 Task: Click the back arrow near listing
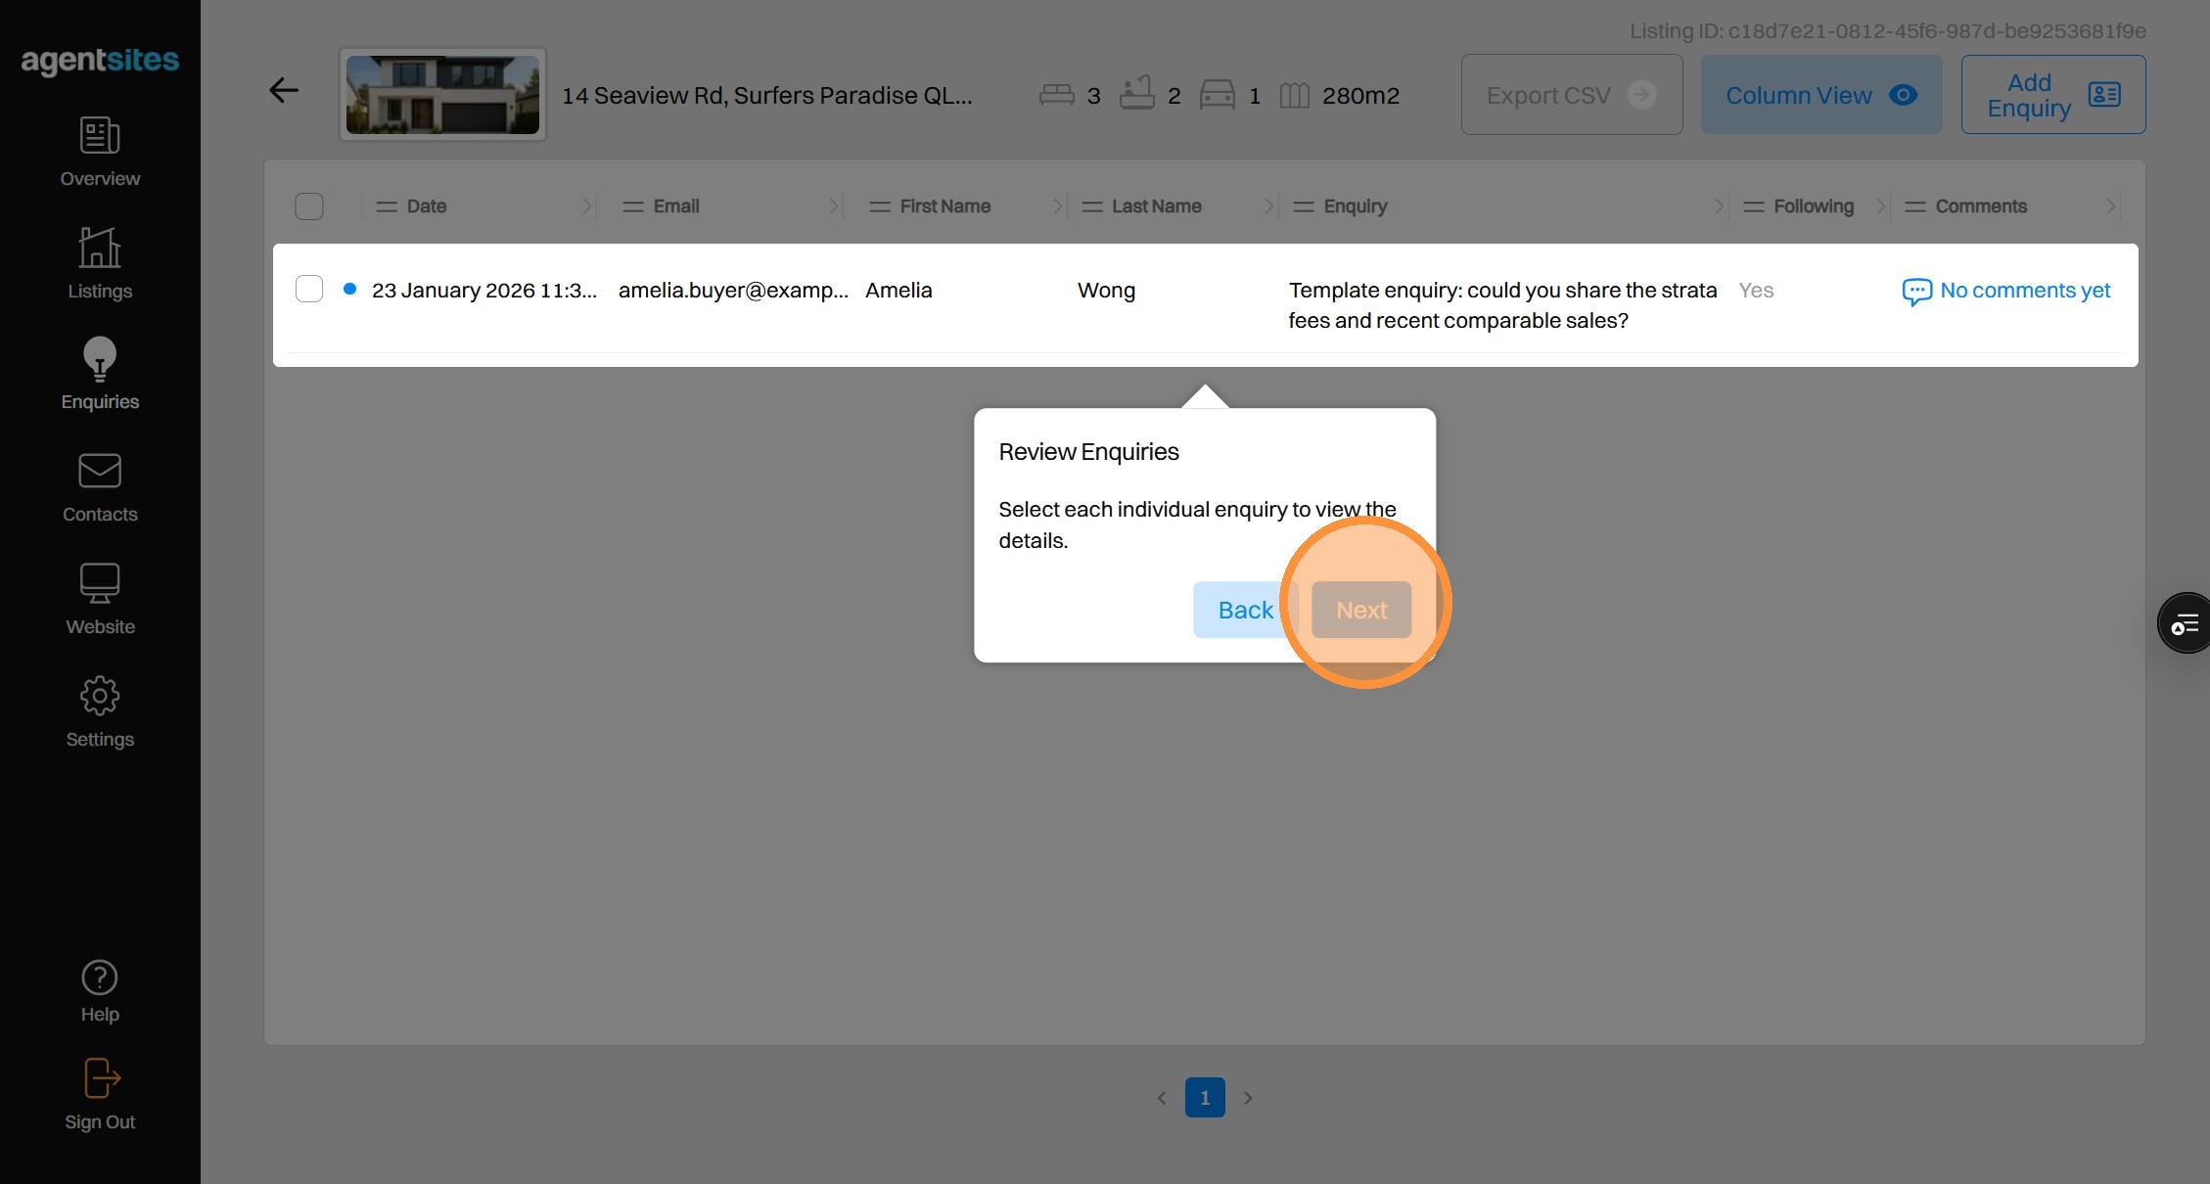tap(284, 91)
